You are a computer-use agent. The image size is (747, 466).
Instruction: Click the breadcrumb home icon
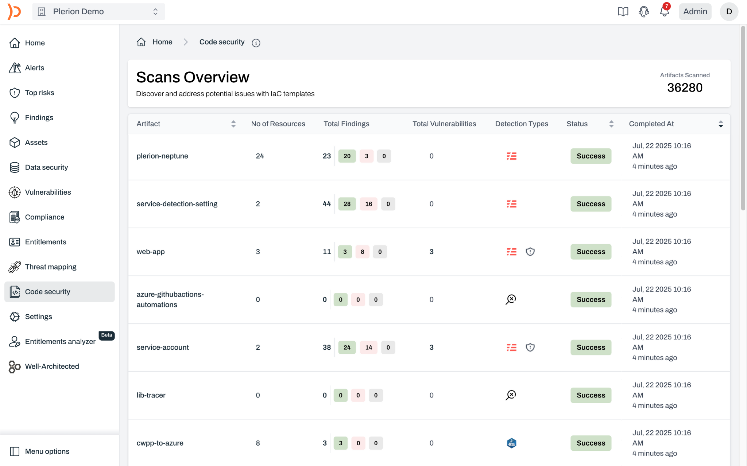pos(141,42)
